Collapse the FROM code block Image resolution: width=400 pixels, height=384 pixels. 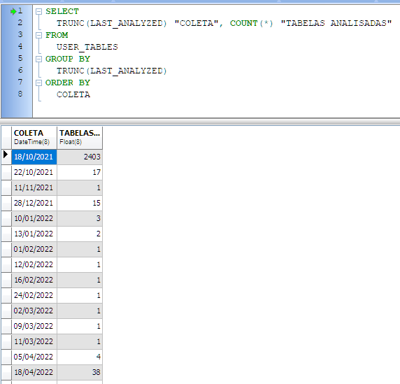click(38, 35)
